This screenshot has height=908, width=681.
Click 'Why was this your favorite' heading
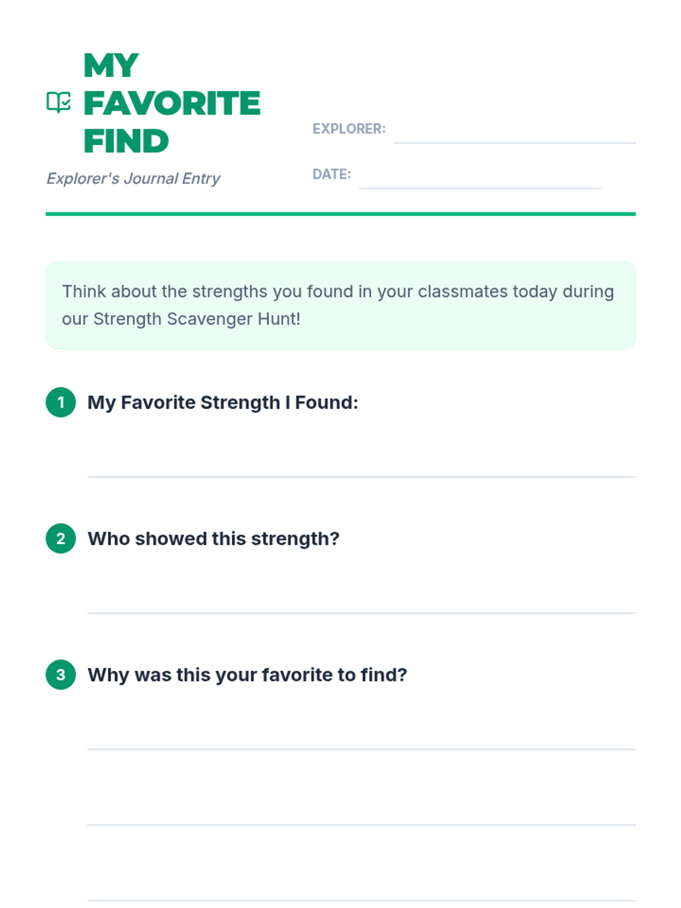(x=247, y=675)
